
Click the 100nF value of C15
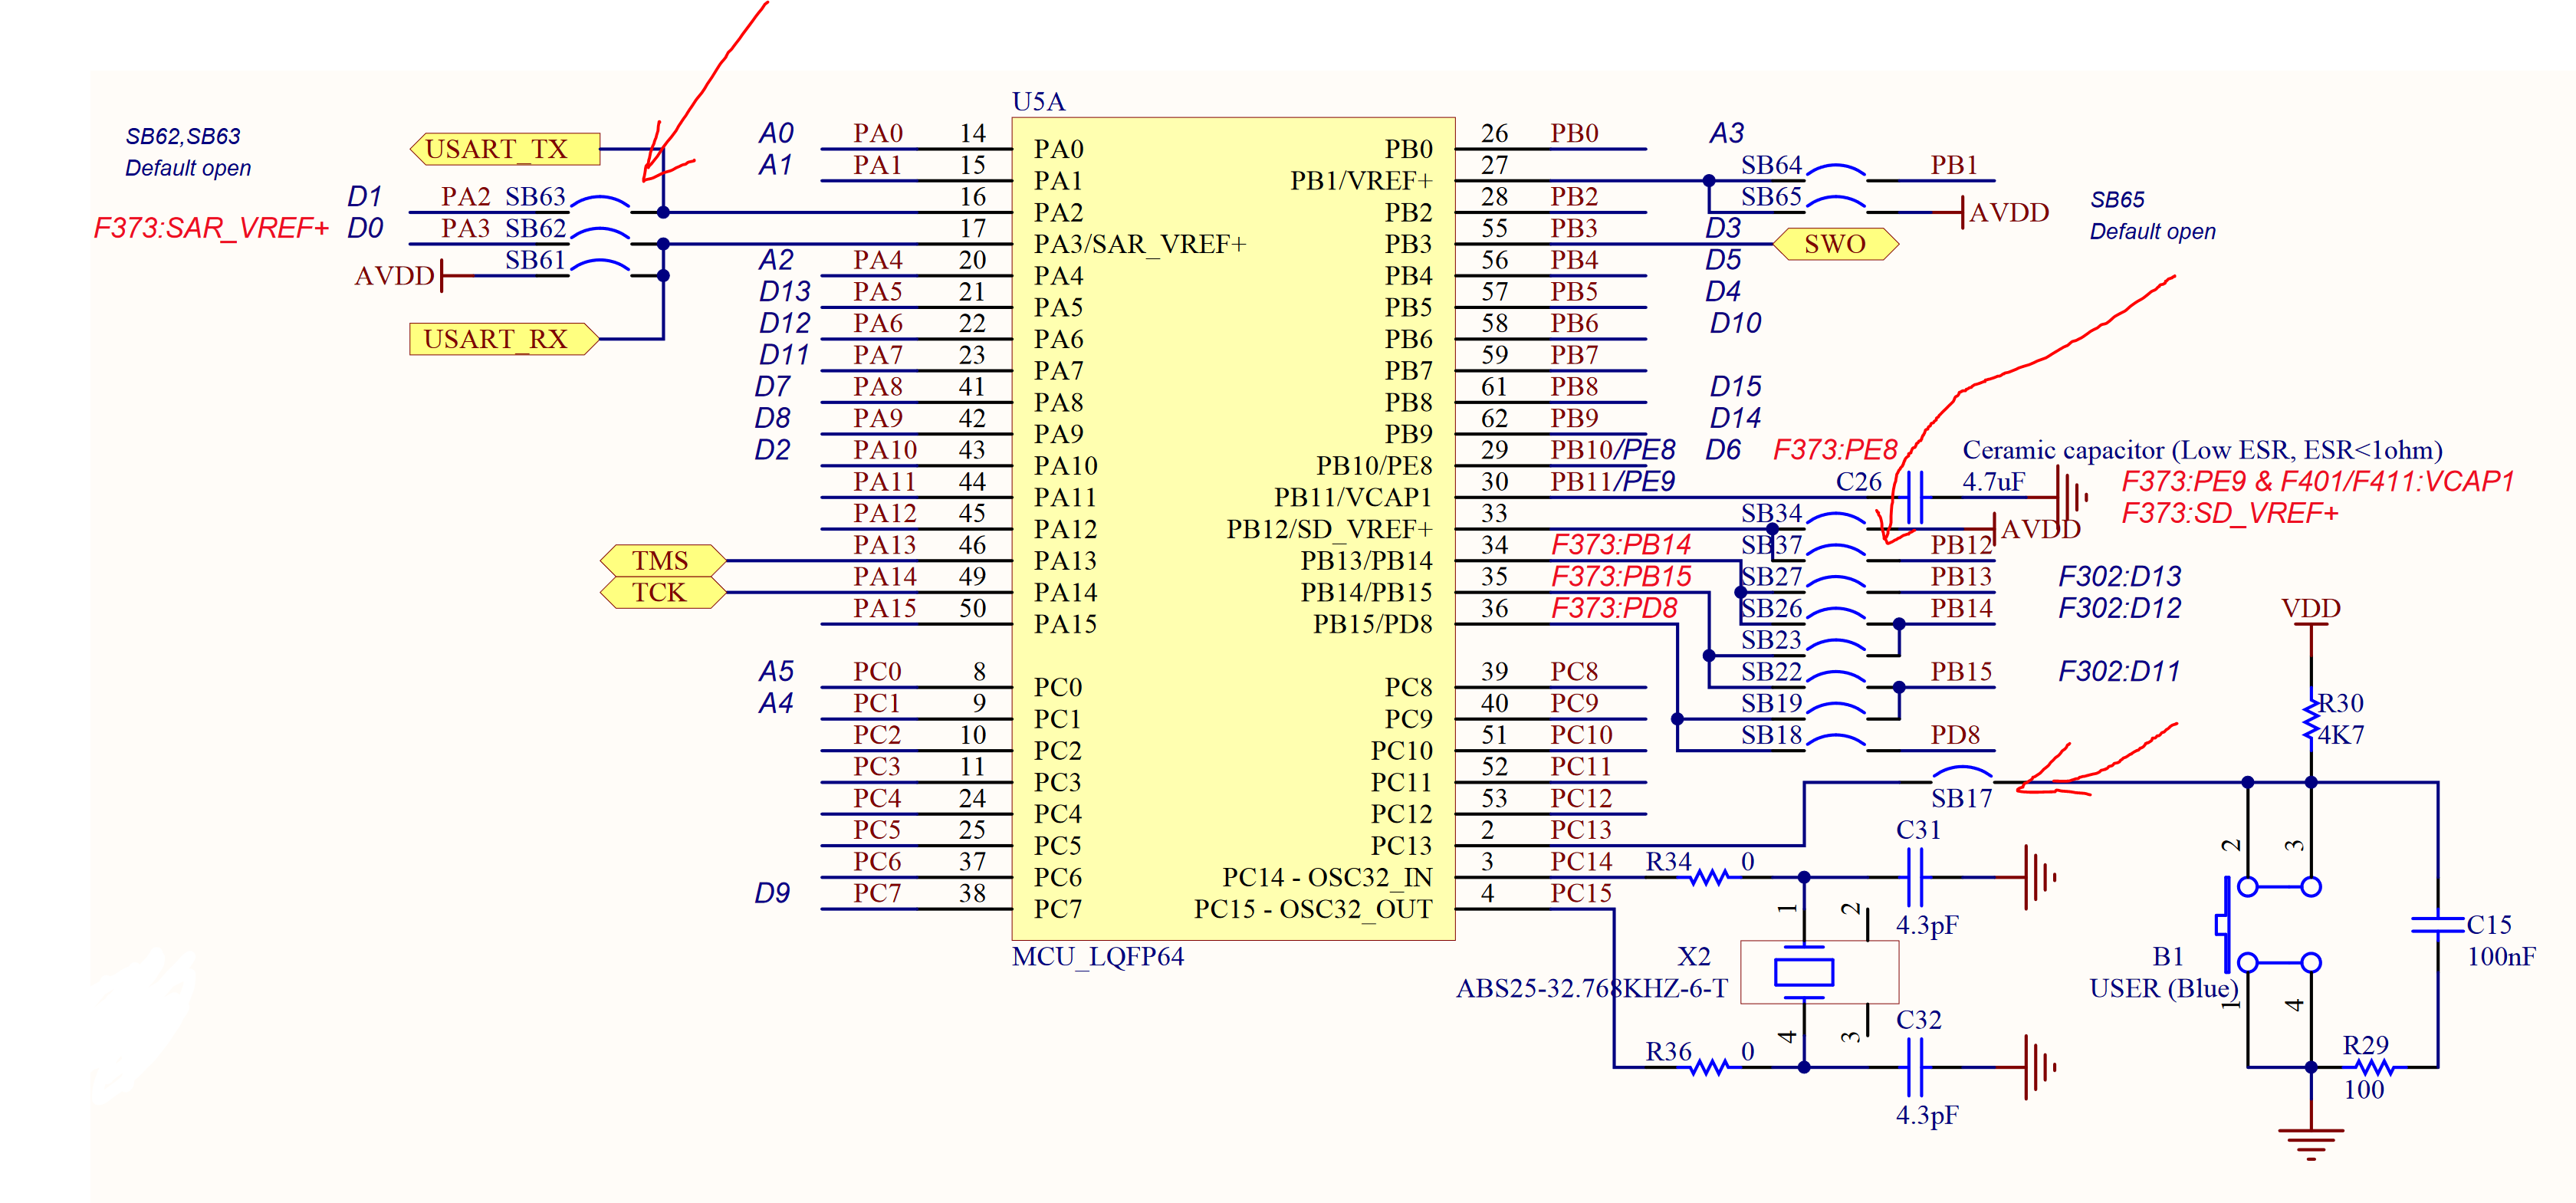(2501, 957)
